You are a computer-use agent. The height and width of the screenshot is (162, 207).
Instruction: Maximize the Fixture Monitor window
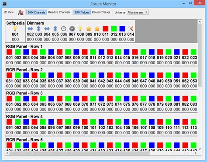190,3
